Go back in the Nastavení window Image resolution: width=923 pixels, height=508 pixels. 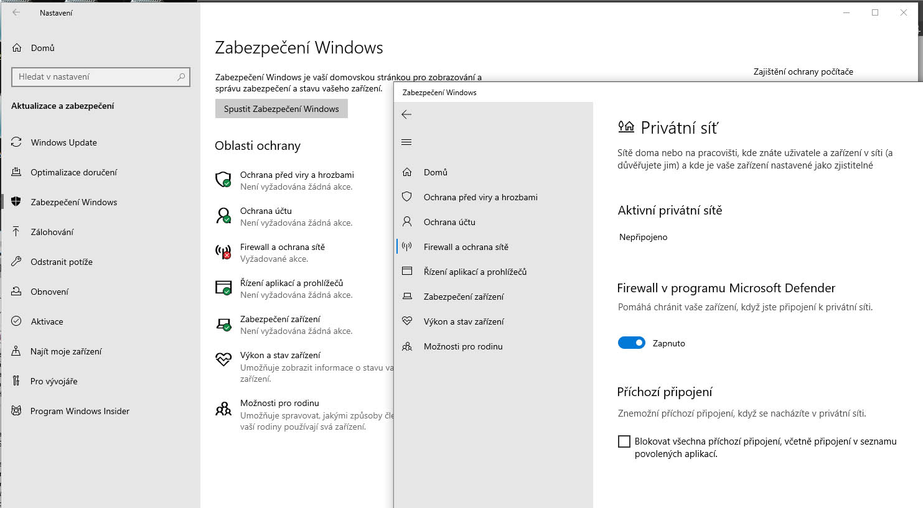tap(16, 12)
